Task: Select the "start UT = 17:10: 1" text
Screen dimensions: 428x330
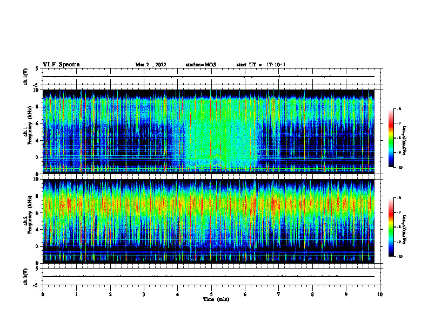Action: point(261,65)
